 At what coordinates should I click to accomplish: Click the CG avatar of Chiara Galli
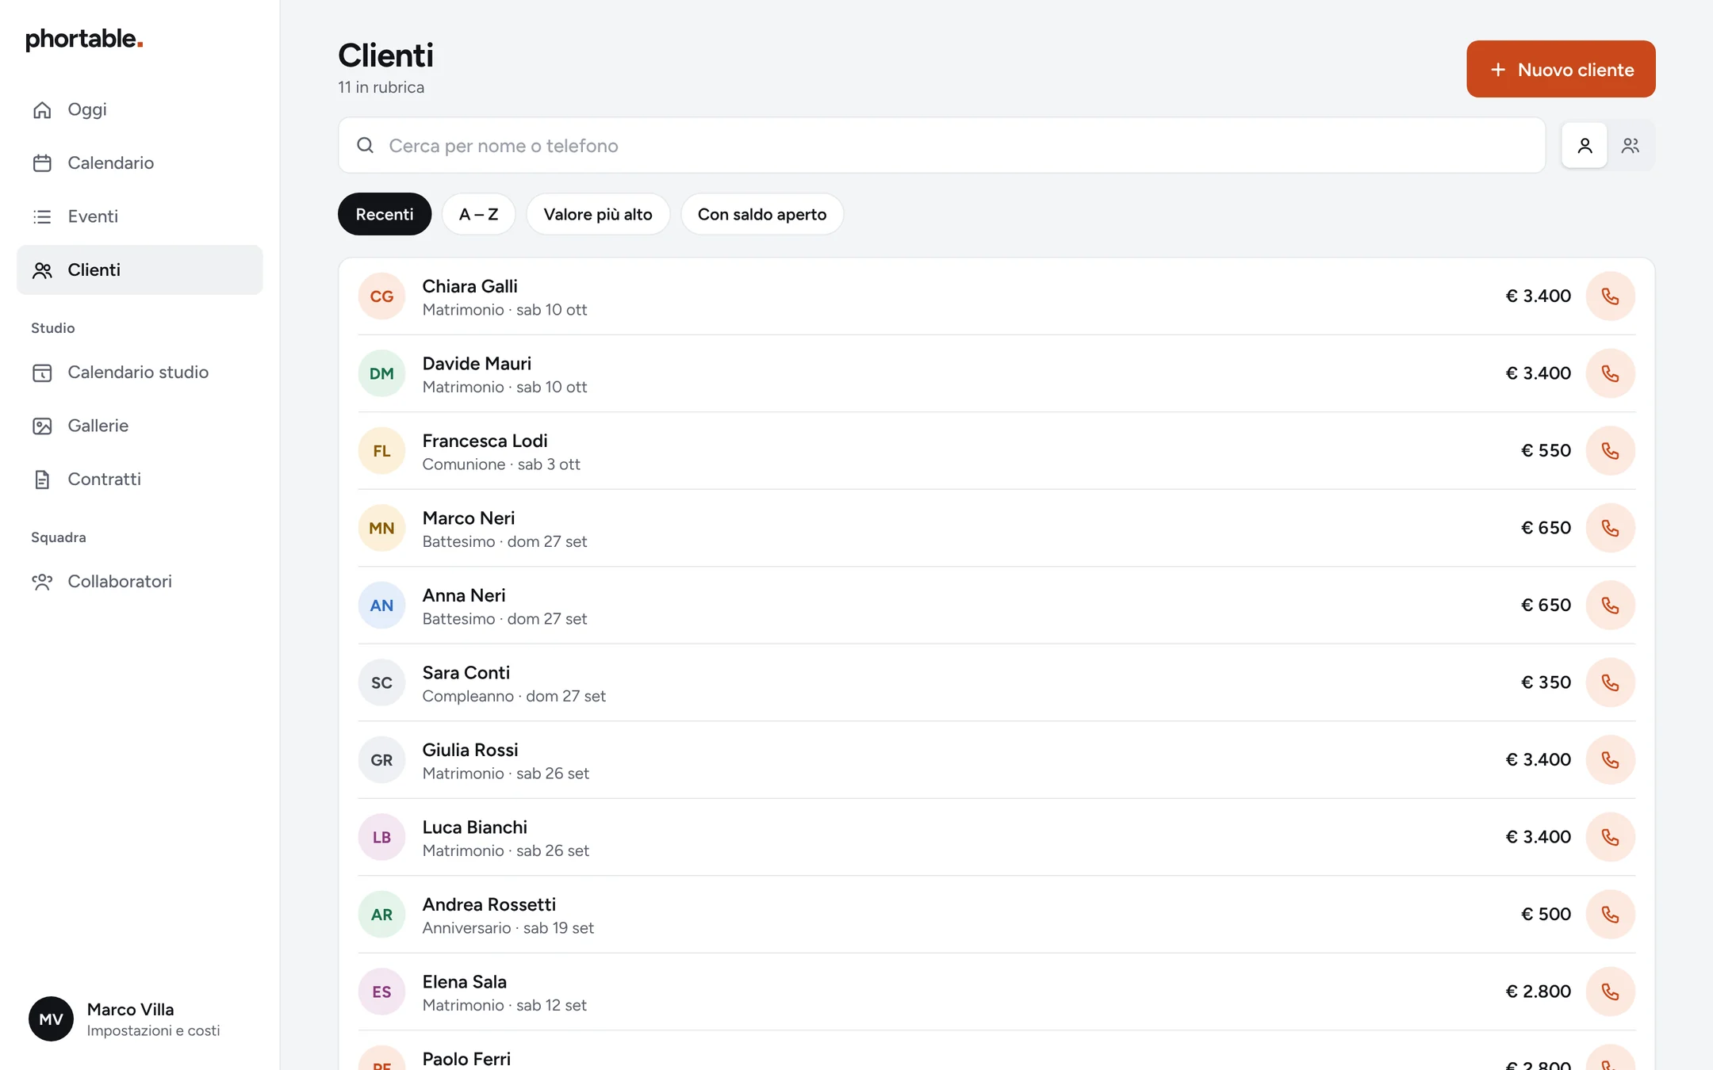click(381, 296)
